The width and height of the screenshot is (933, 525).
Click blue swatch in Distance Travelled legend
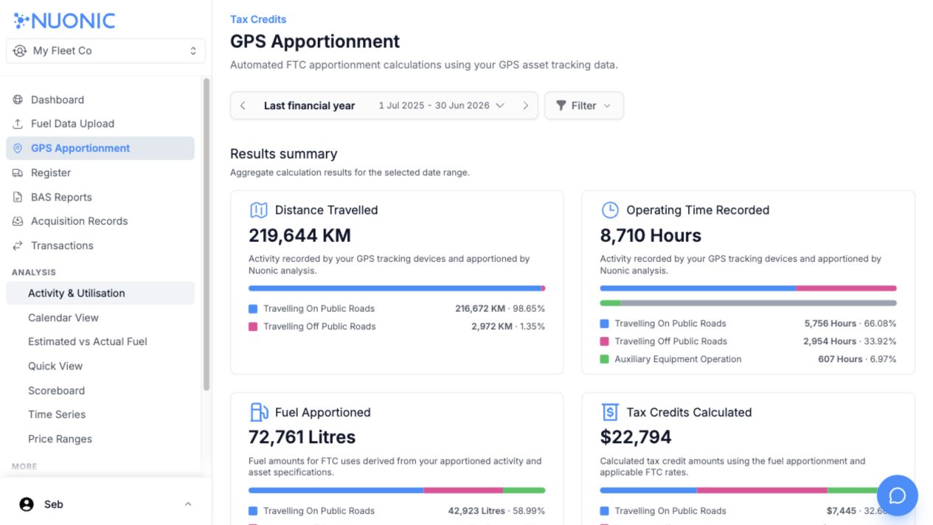253,309
